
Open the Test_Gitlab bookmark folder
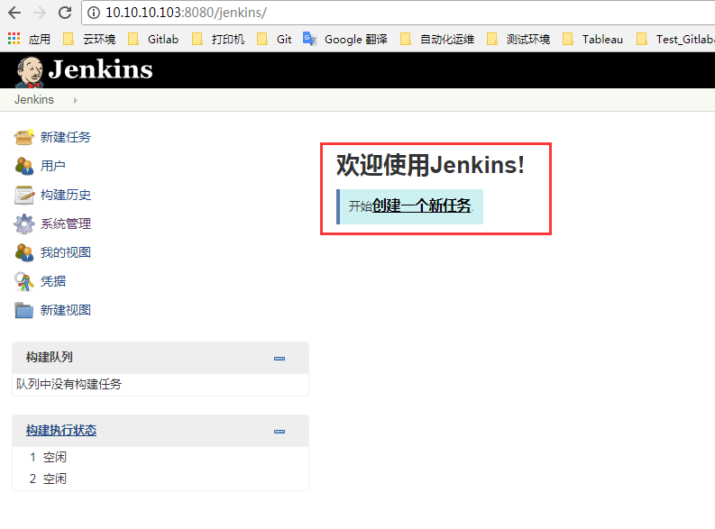(675, 39)
